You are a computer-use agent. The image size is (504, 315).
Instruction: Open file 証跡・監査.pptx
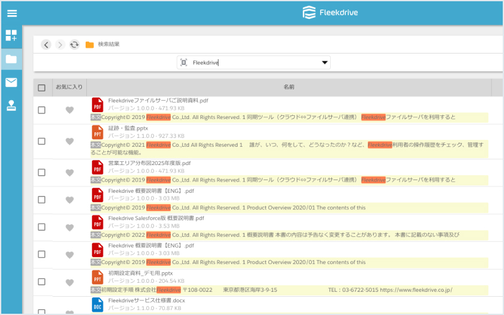tap(128, 129)
